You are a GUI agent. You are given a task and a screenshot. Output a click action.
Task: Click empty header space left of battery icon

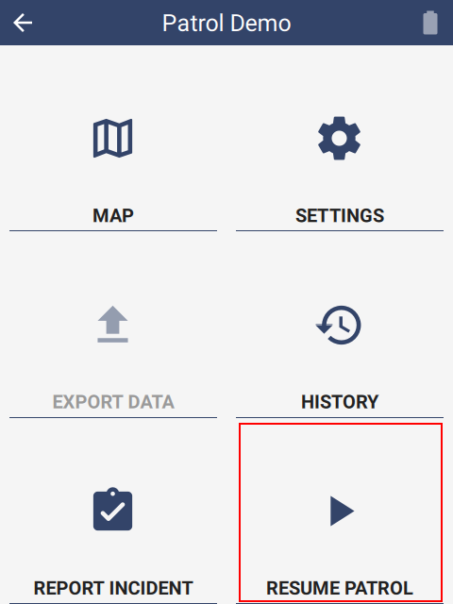[359, 23]
